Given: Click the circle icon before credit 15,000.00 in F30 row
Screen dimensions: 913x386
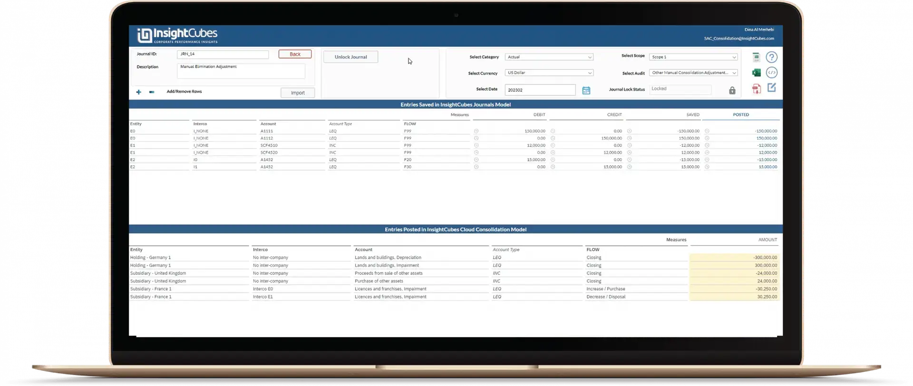Looking at the screenshot, I should [553, 167].
